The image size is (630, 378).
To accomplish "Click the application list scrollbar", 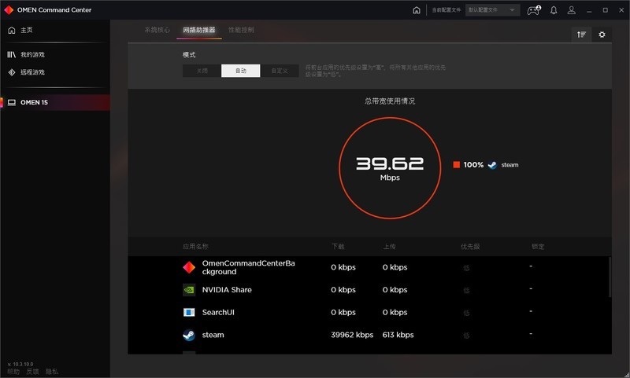I will [610, 277].
